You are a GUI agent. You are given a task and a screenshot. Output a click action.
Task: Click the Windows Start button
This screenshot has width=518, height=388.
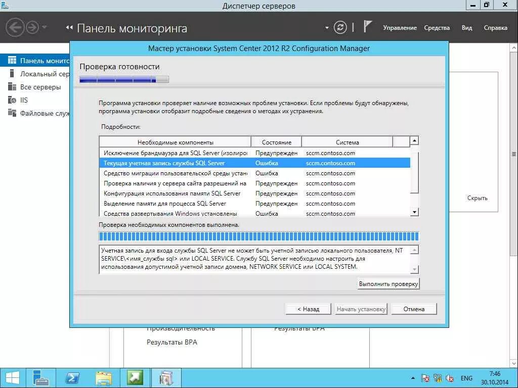(x=13, y=378)
